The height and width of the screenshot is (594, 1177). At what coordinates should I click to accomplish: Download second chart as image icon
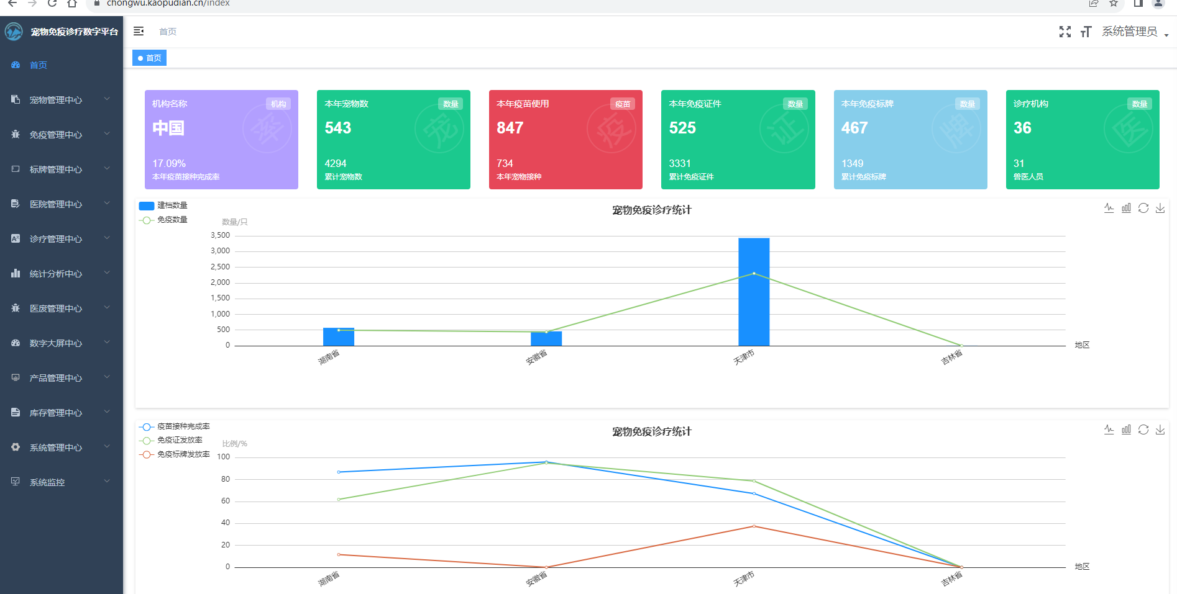(x=1160, y=430)
